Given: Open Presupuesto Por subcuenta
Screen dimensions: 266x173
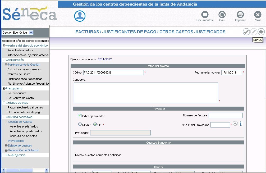Looking at the screenshot, I should (17, 93).
